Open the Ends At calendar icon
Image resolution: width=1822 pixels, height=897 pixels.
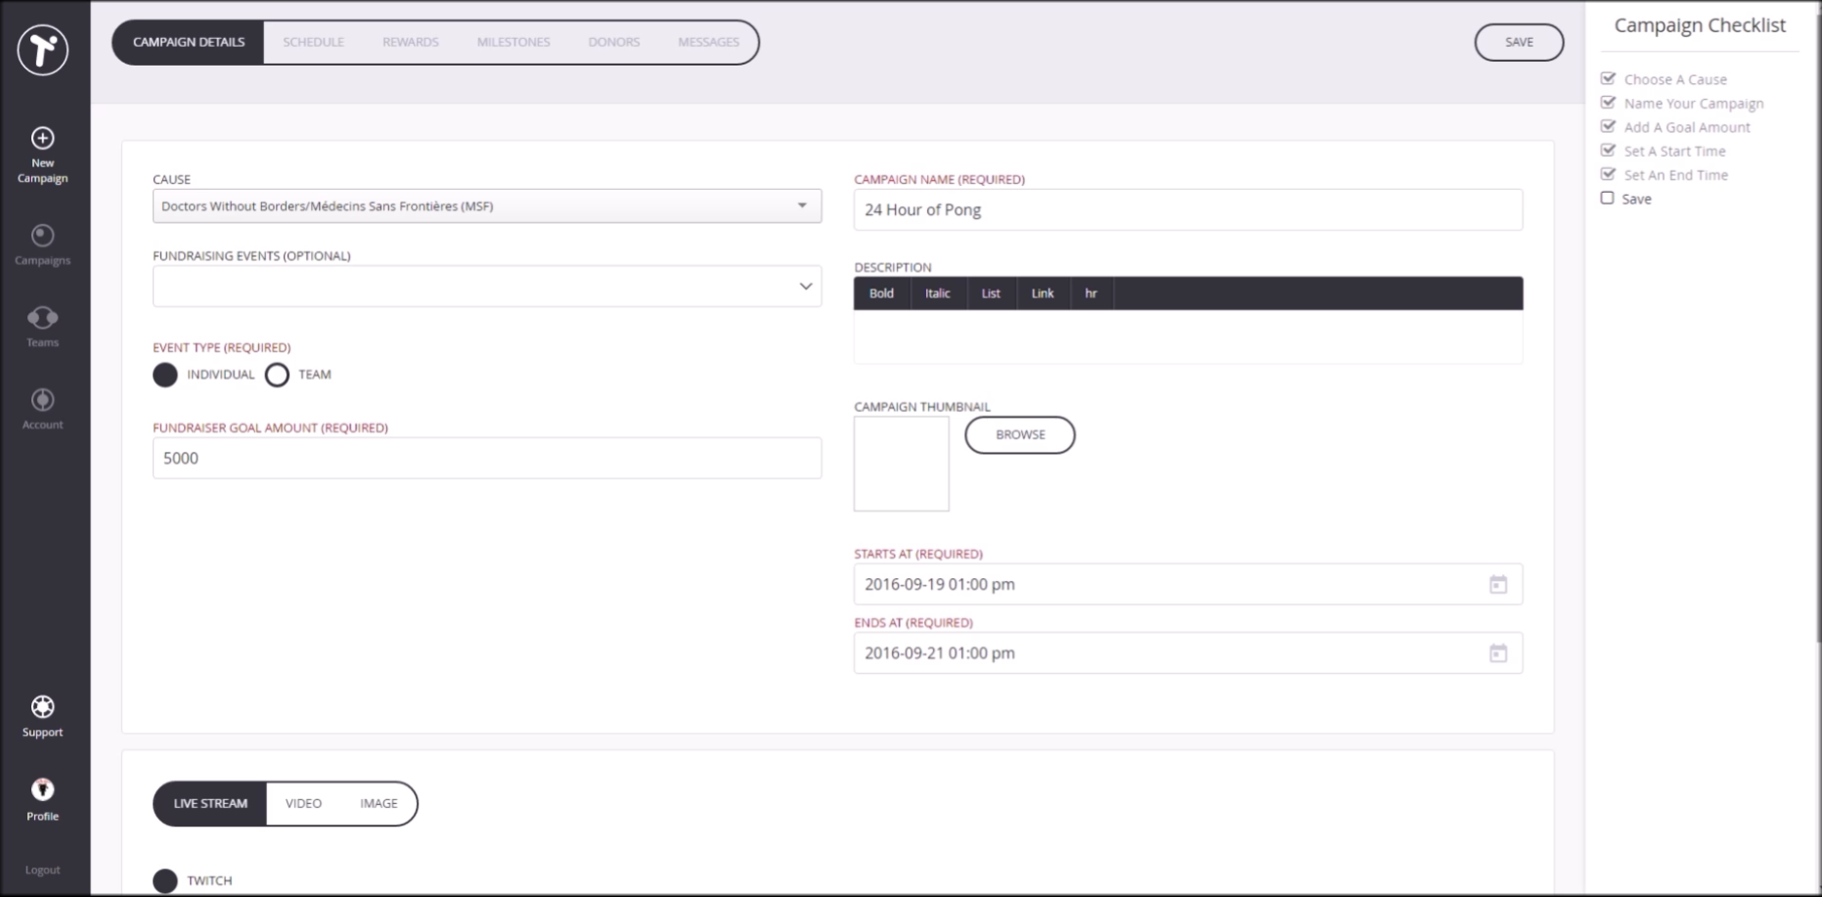pyautogui.click(x=1498, y=652)
